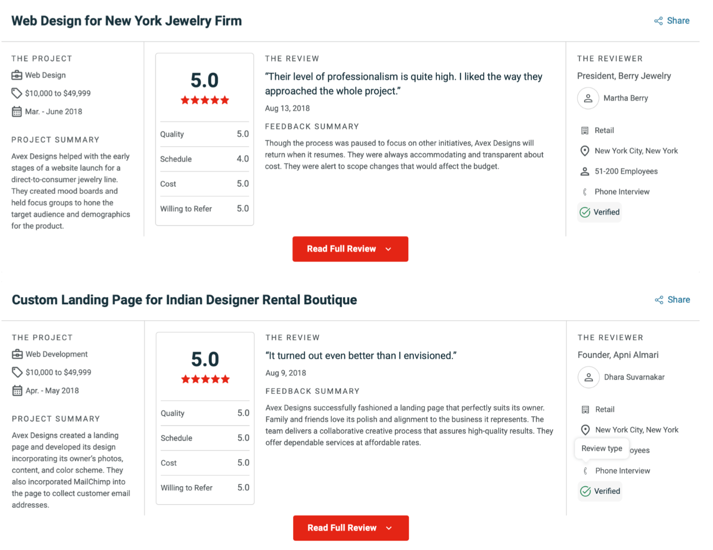Open the Custom Landing Page review title
713x550 pixels.
click(184, 300)
